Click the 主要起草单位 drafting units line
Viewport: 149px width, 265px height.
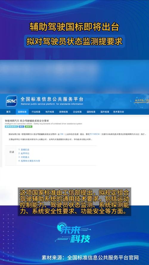coord(51,140)
